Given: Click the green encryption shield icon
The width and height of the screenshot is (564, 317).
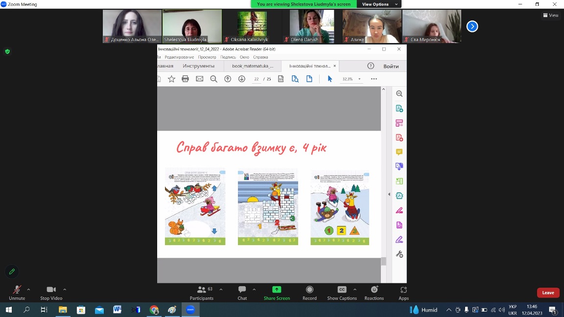Looking at the screenshot, I should (x=7, y=51).
